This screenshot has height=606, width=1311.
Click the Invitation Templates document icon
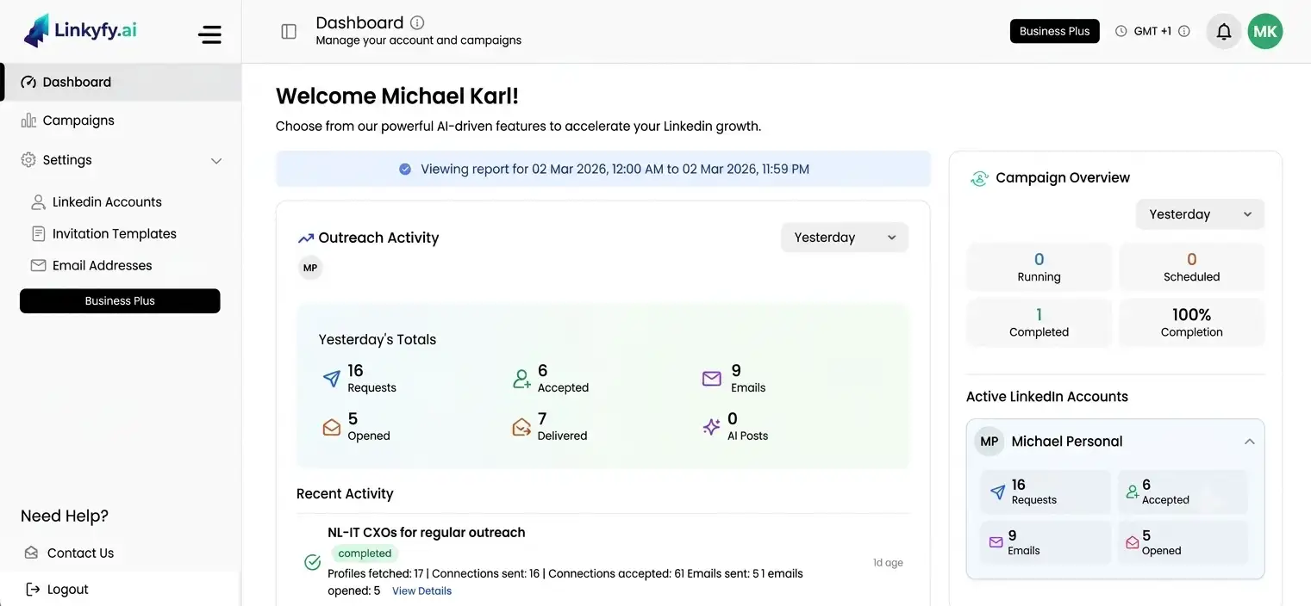38,234
